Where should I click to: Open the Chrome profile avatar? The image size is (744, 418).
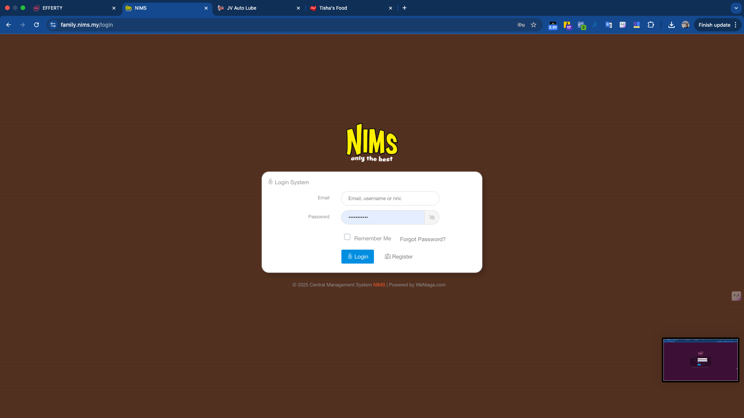(x=685, y=25)
